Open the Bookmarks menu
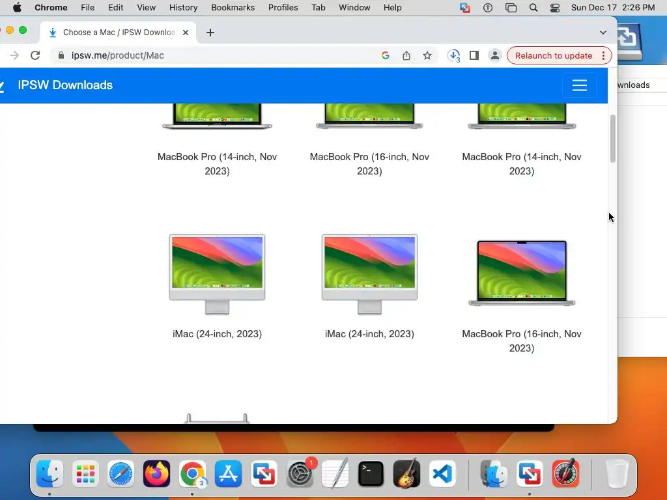667x500 pixels. point(233,8)
